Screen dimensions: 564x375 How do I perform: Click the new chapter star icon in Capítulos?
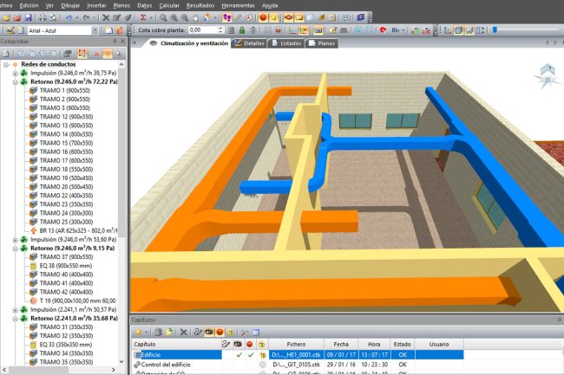pos(137,332)
